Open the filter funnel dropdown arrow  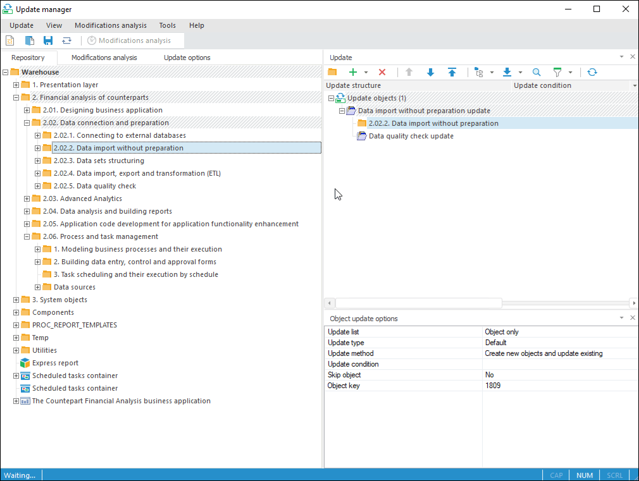pyautogui.click(x=571, y=73)
